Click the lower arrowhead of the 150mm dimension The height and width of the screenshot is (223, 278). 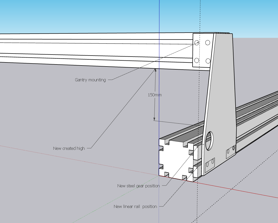point(154,119)
